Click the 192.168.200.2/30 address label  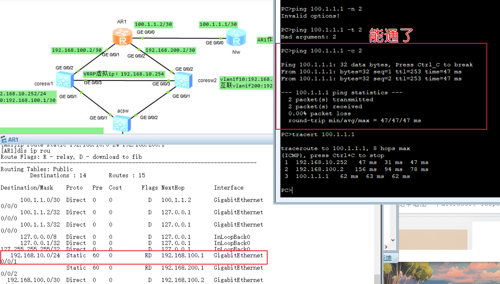pos(170,50)
